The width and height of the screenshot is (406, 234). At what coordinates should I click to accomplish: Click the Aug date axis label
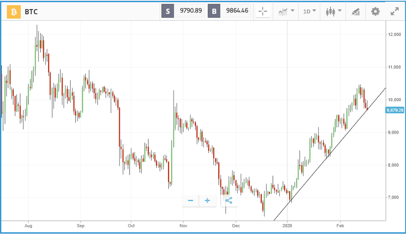[29, 226]
